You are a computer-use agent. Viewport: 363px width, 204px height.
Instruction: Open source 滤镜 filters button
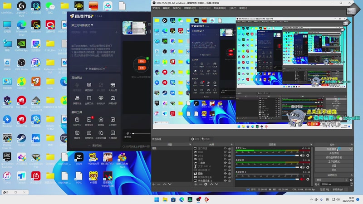tap(206, 139)
